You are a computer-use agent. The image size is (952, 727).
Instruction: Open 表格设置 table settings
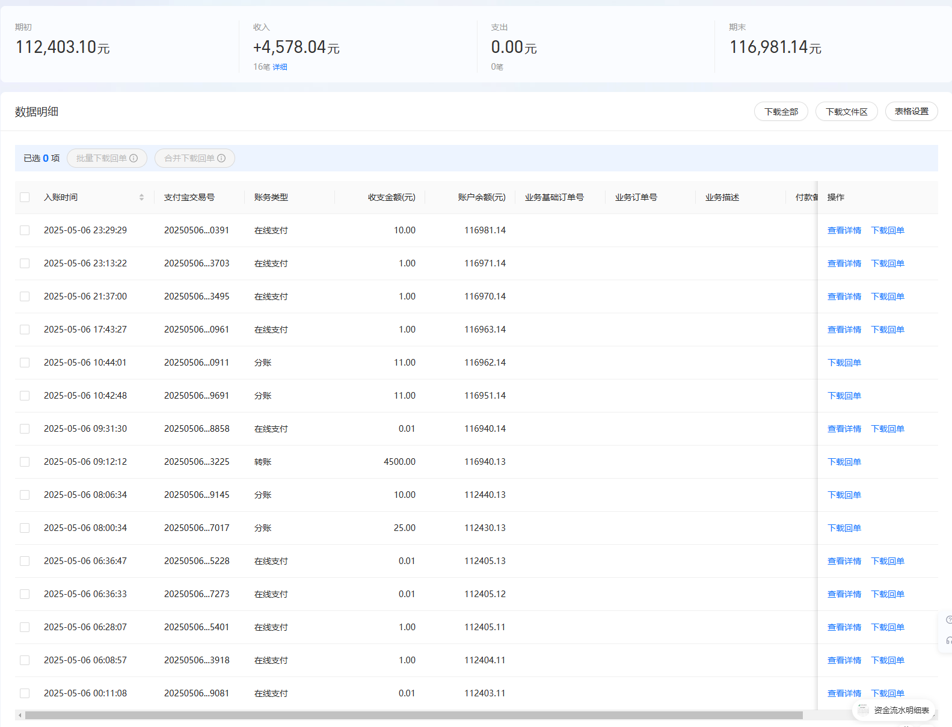click(911, 112)
